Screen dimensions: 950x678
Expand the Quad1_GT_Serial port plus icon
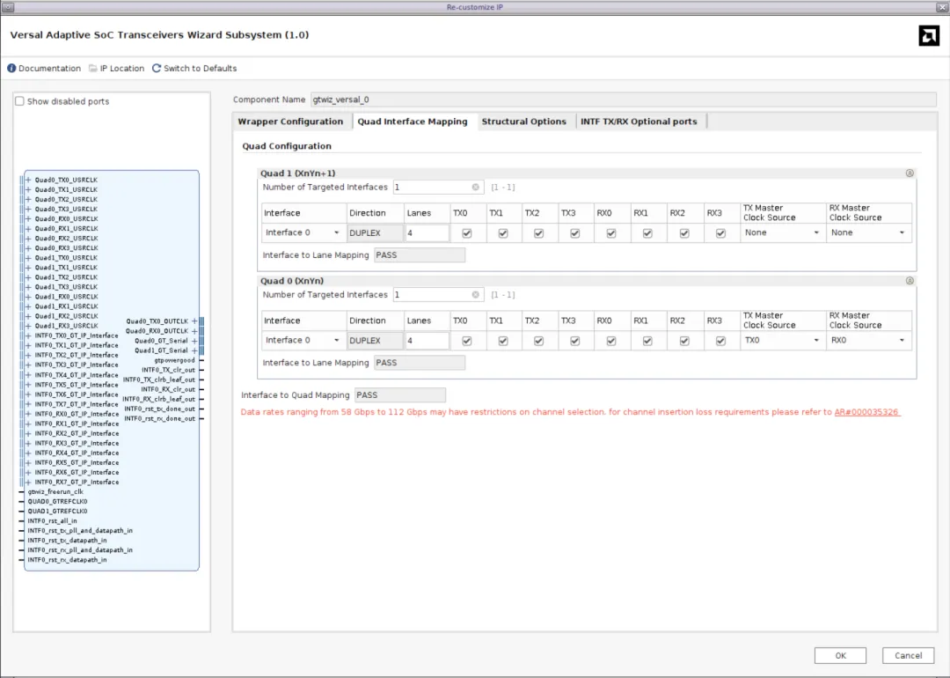194,350
